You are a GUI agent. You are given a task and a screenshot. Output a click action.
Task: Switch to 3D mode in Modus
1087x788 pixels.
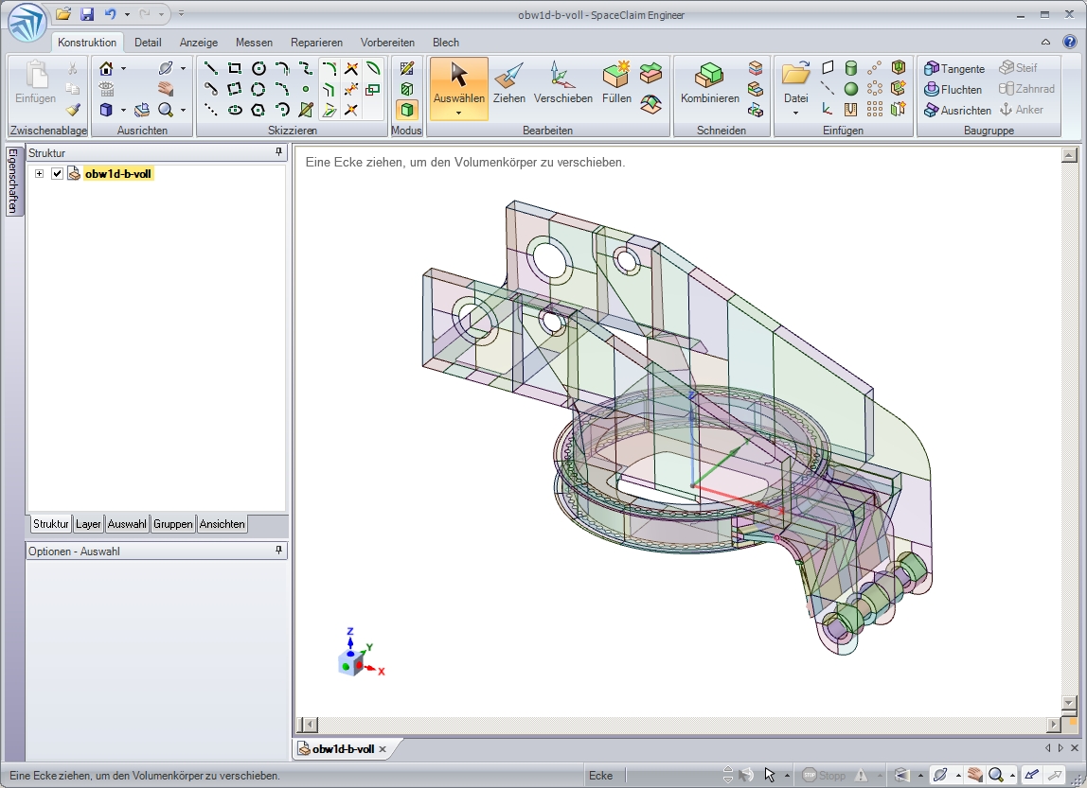[x=406, y=110]
